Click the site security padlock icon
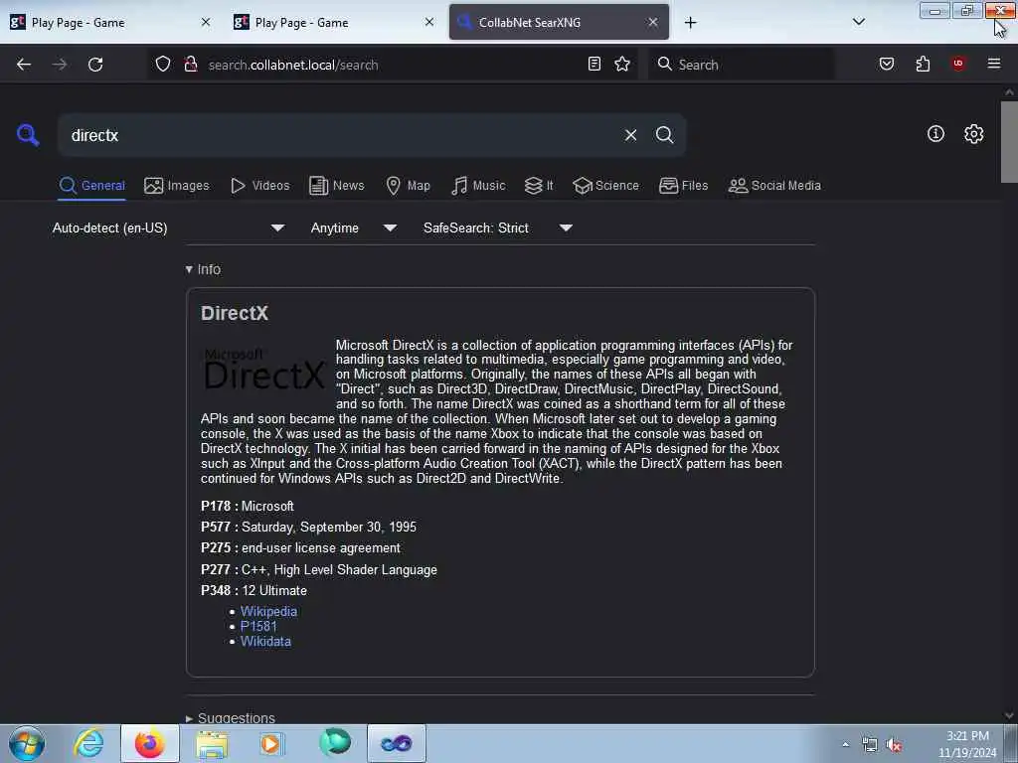This screenshot has width=1018, height=763. (x=191, y=64)
